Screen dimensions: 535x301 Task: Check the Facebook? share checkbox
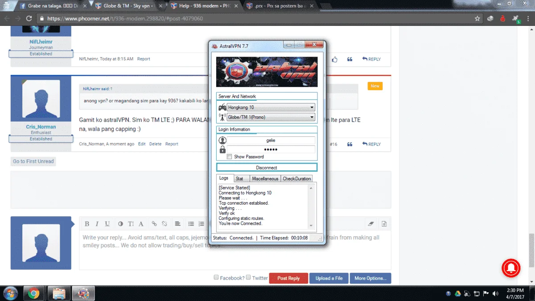pos(216,277)
